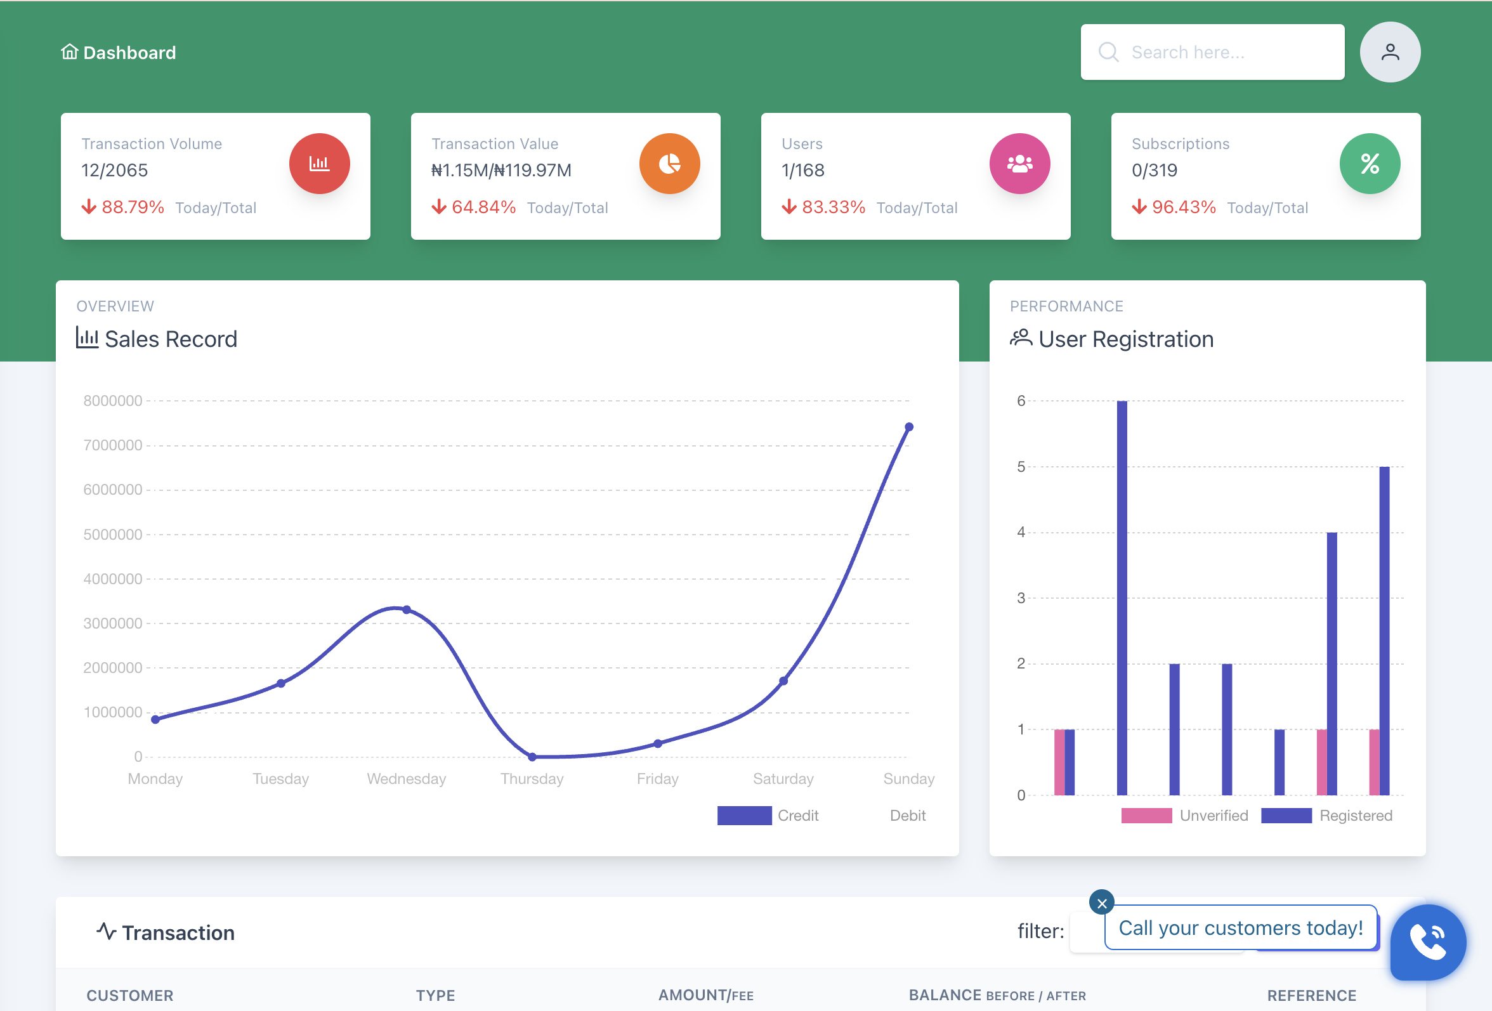The image size is (1492, 1011).
Task: Toggle the Credit legend swatch
Action: [744, 815]
